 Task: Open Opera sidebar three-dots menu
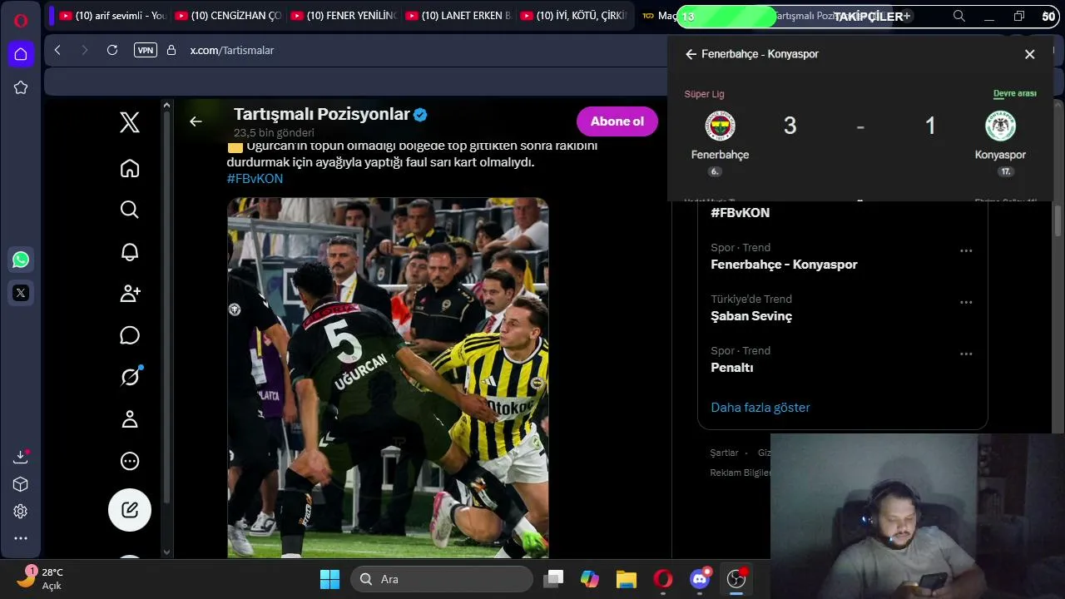[x=21, y=538]
